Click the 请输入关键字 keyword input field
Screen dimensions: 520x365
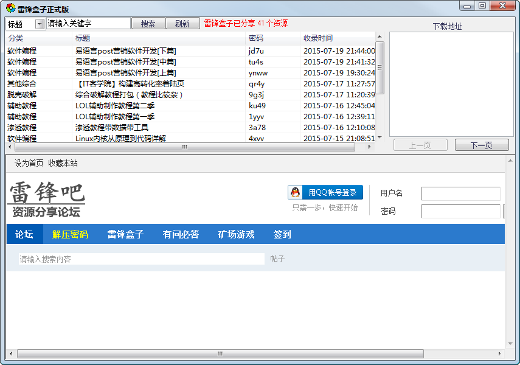(x=88, y=24)
